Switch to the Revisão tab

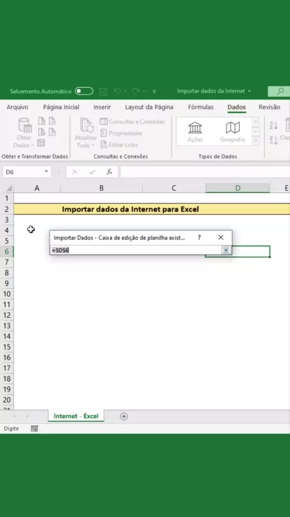269,107
